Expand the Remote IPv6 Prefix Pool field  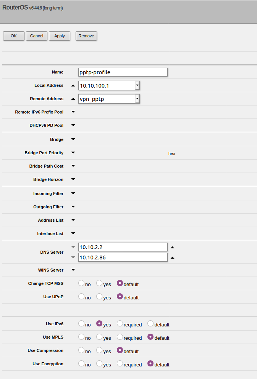coord(73,112)
